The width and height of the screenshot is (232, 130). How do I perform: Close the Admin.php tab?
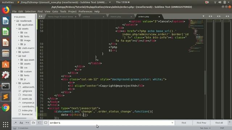pyautogui.click(x=131, y=17)
